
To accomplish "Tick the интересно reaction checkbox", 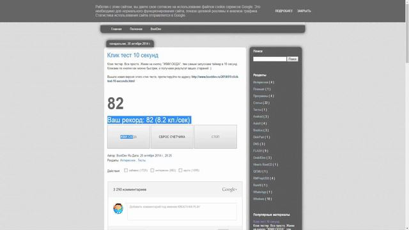I will click(152, 171).
